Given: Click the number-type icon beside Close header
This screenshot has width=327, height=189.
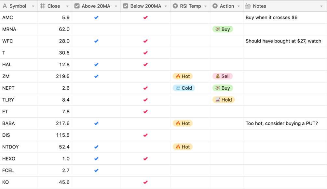Looking at the screenshot, I should (43, 6).
